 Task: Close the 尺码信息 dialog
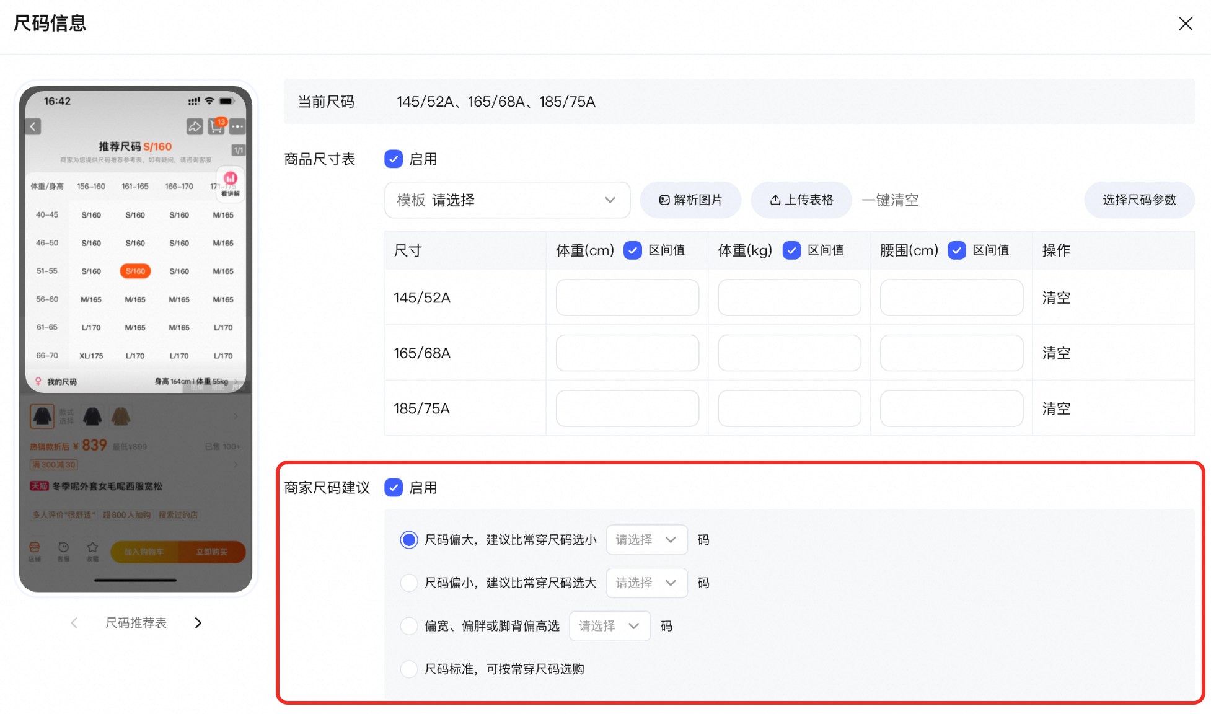pyautogui.click(x=1185, y=24)
